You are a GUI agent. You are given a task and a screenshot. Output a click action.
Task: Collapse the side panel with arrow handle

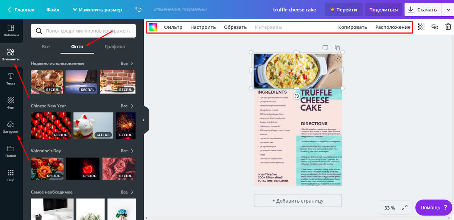coord(144,120)
